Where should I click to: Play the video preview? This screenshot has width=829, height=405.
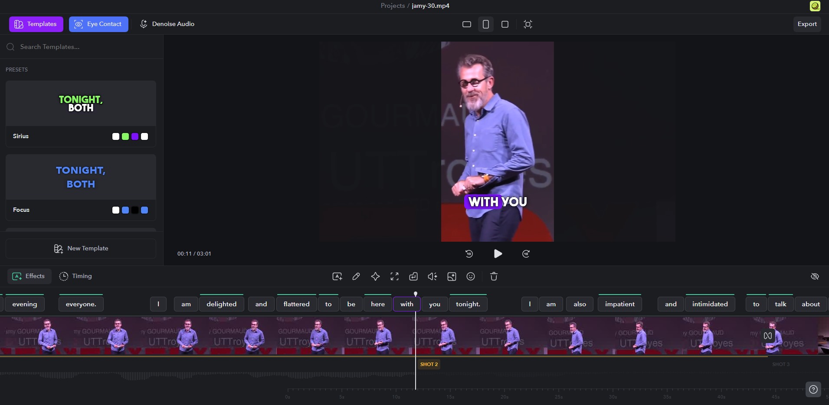point(498,254)
